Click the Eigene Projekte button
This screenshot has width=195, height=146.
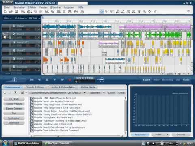coord(14,104)
